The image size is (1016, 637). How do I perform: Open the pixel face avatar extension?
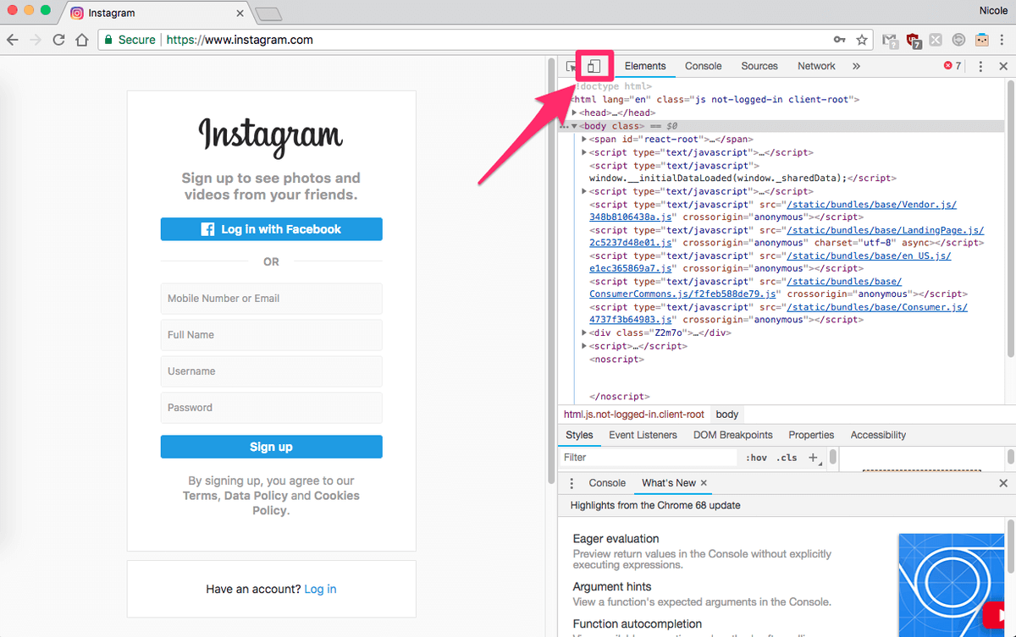tap(981, 40)
